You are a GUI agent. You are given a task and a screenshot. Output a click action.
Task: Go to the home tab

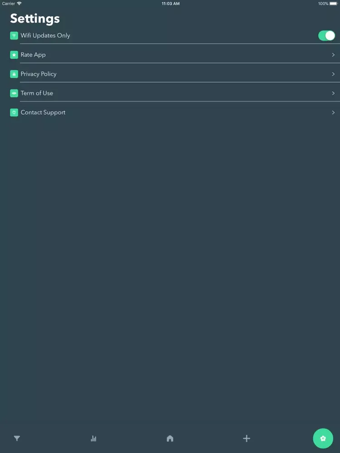pos(170,438)
